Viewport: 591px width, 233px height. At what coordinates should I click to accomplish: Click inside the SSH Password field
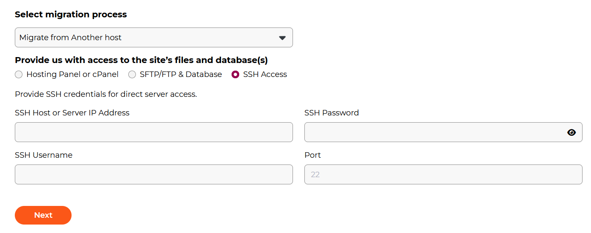(x=443, y=132)
